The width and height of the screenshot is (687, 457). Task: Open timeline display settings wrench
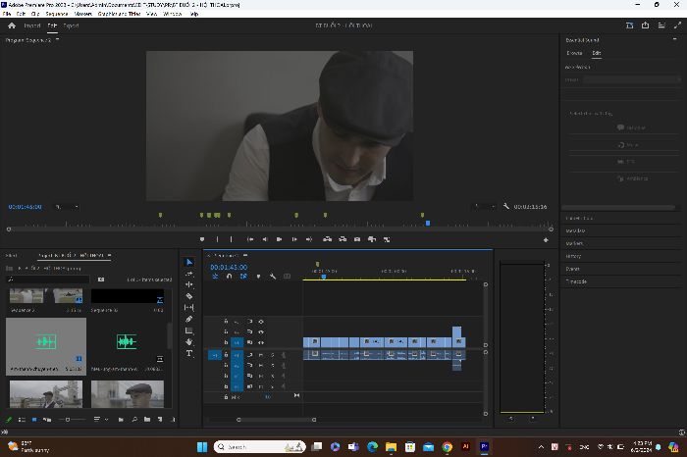[273, 277]
